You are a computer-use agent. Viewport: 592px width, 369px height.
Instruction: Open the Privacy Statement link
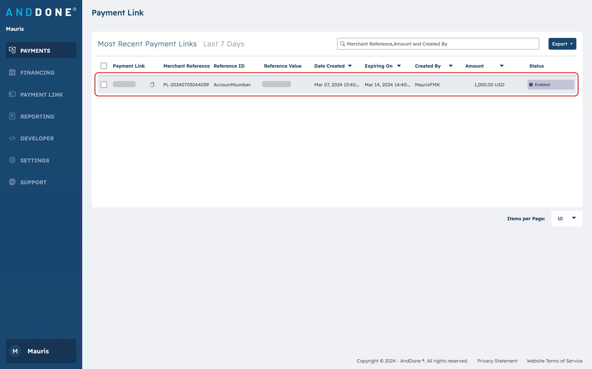click(497, 360)
